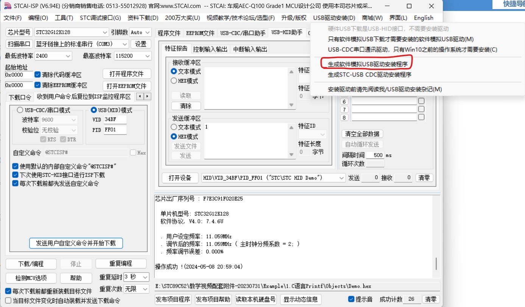Click 清除 button in 接收缓冲区

[185, 106]
